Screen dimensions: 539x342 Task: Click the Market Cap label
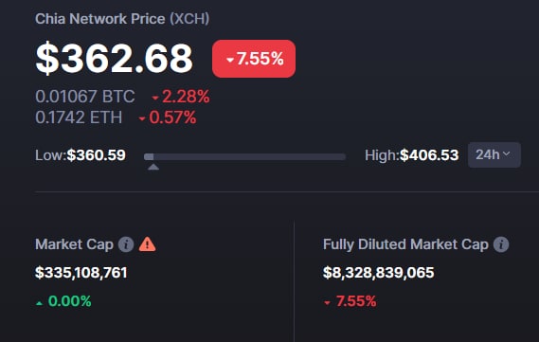pos(74,244)
